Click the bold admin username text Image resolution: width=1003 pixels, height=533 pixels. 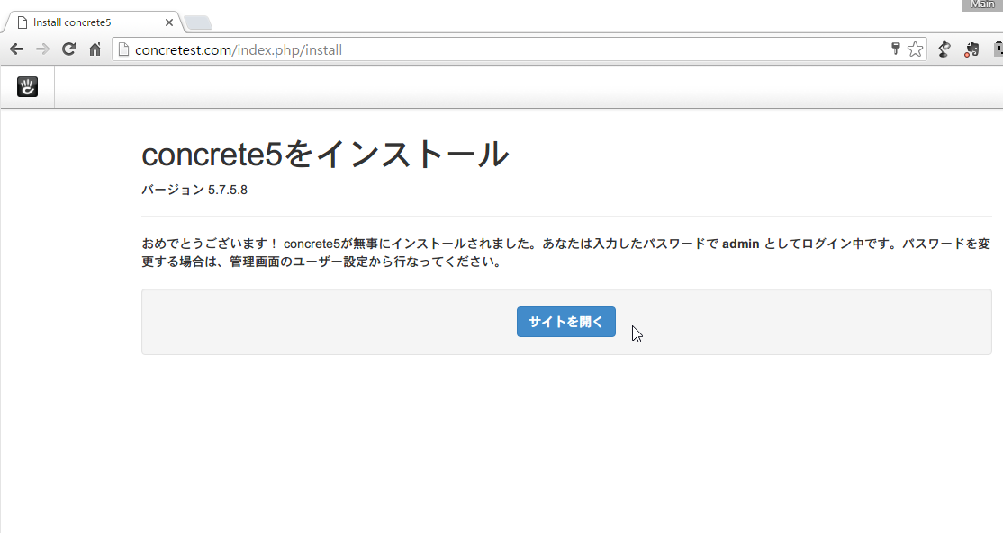pyautogui.click(x=741, y=244)
